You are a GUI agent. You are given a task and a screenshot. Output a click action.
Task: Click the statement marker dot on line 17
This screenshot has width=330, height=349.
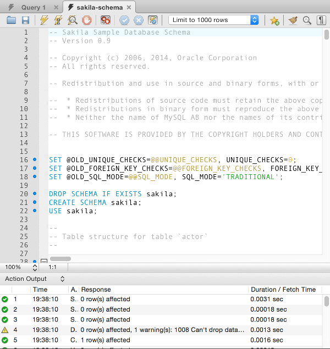tap(35, 168)
